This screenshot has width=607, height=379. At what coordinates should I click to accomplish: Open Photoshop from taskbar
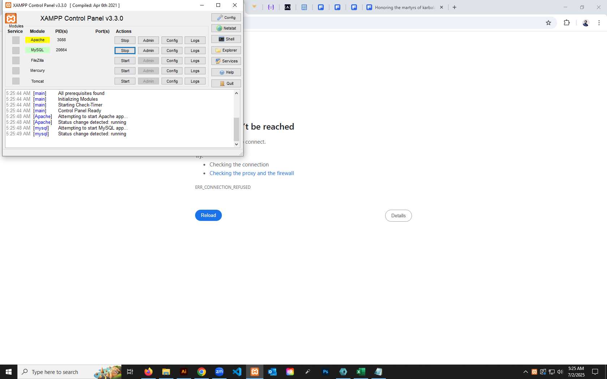(x=326, y=372)
